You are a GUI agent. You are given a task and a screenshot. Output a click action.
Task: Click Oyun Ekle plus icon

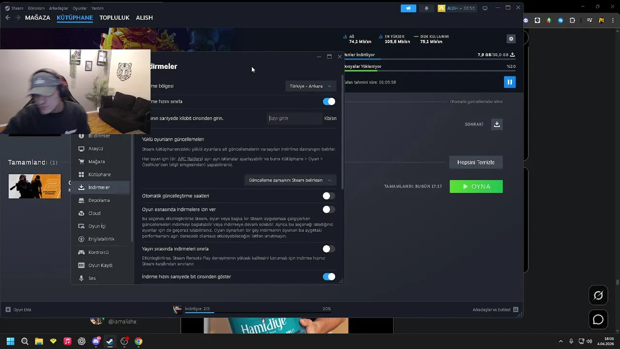(x=8, y=310)
